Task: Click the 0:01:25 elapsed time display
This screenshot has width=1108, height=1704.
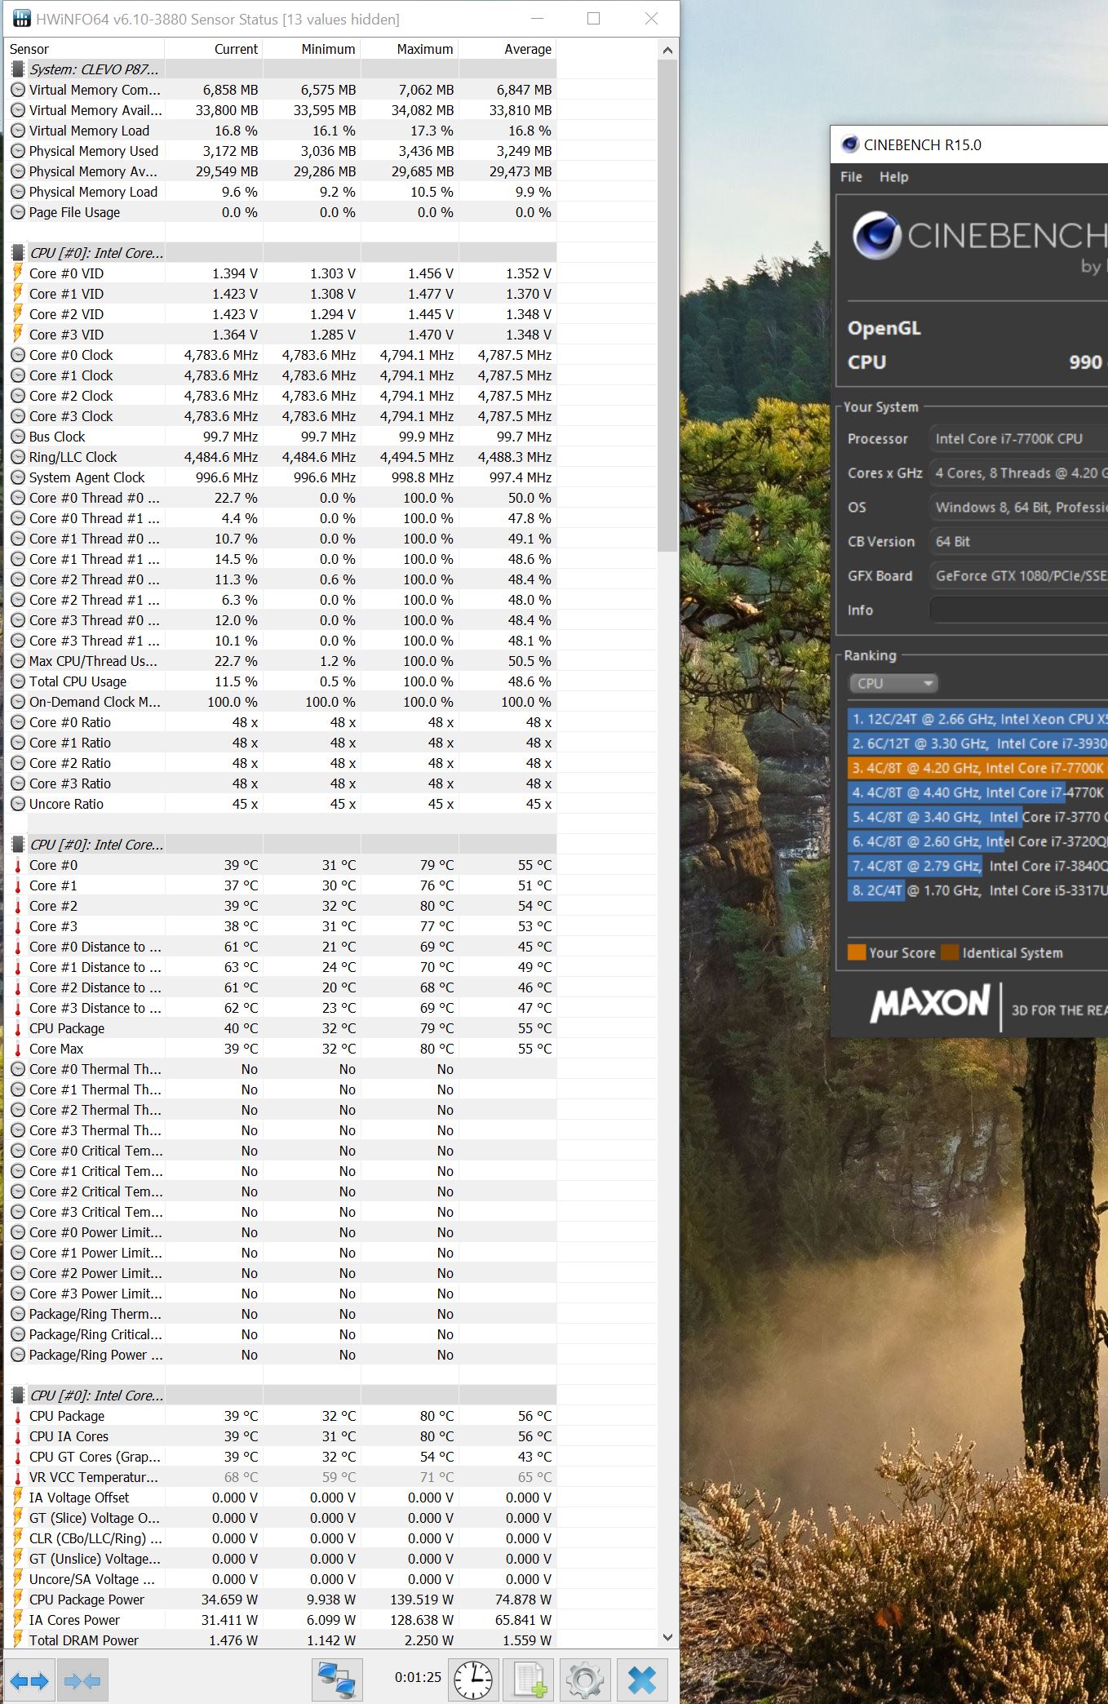Action: click(x=418, y=1678)
